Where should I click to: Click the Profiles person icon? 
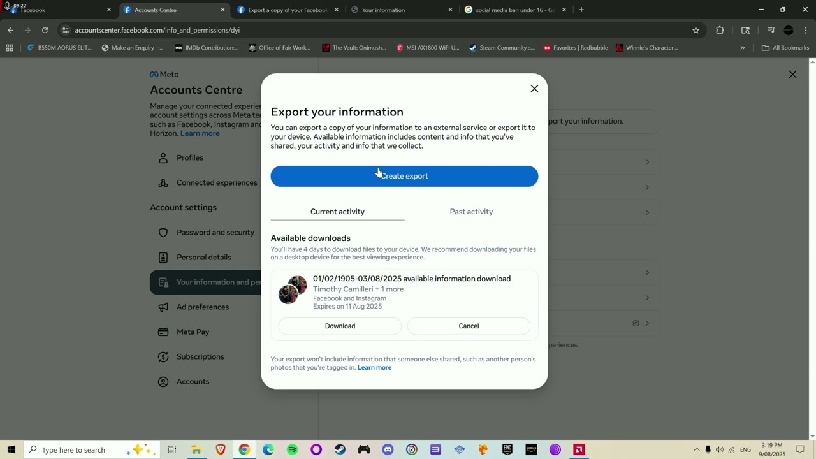tap(163, 157)
